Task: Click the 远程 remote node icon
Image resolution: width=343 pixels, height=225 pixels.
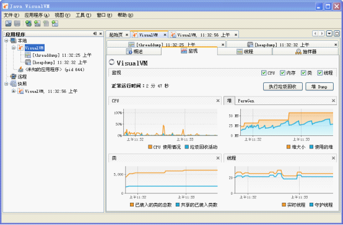Action: pos(14,77)
